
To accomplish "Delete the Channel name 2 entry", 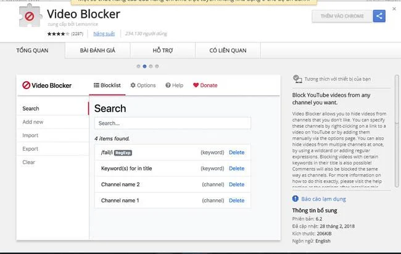I will [236, 185].
